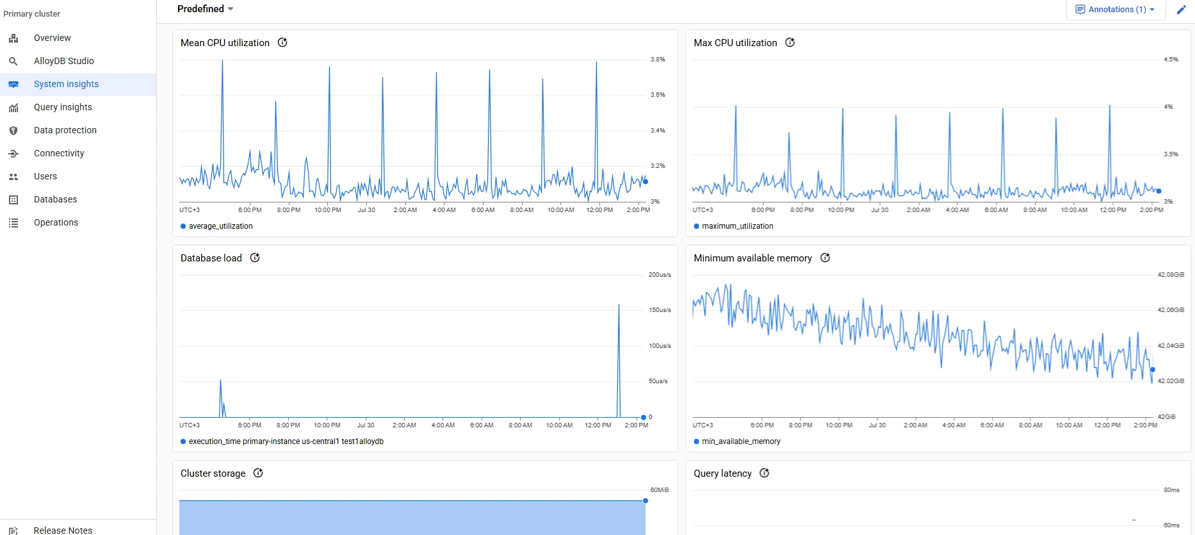Image resolution: width=1195 pixels, height=535 pixels.
Task: Click icon beside Minimum available memory title
Action: tap(825, 258)
